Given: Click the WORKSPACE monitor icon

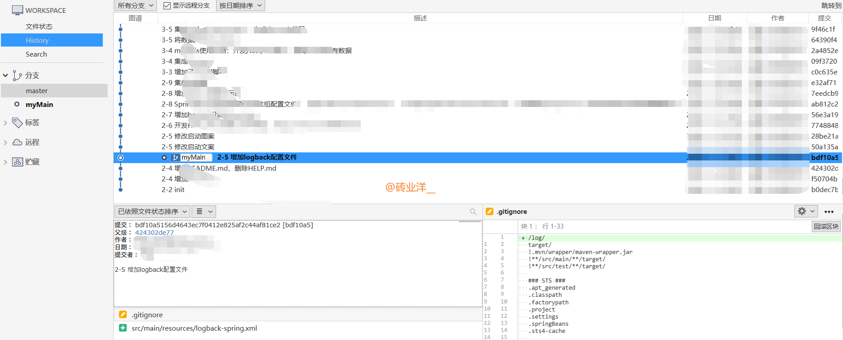Looking at the screenshot, I should point(17,10).
